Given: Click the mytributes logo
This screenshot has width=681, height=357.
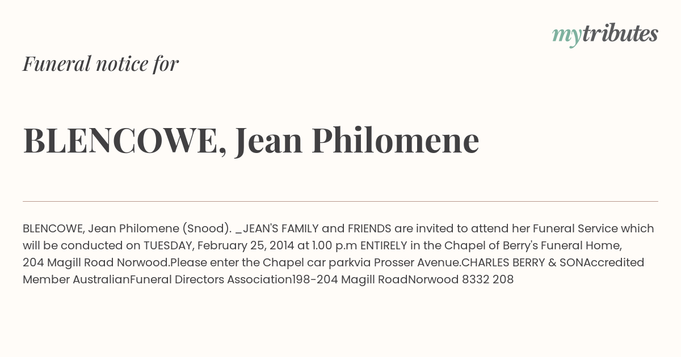Looking at the screenshot, I should (x=605, y=35).
